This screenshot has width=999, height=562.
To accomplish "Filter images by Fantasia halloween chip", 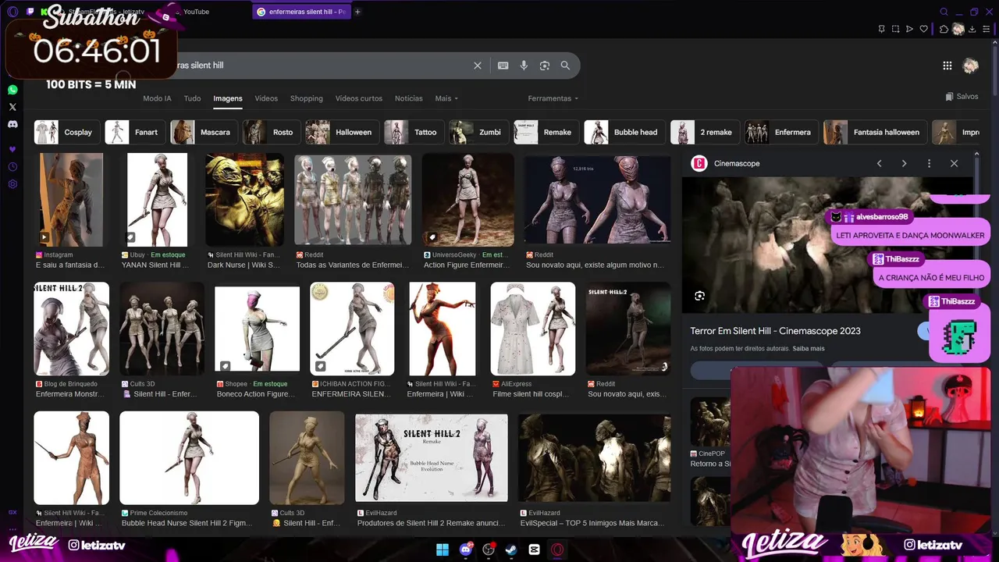I will tap(875, 132).
